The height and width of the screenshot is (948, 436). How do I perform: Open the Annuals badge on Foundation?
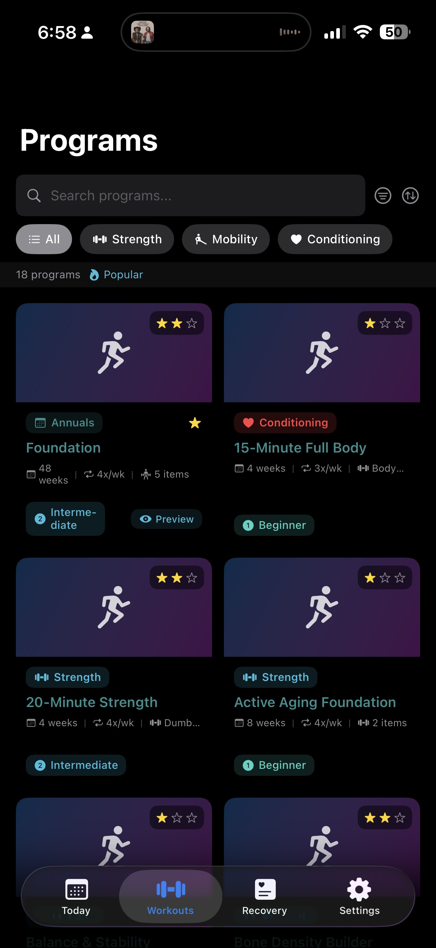click(x=64, y=422)
